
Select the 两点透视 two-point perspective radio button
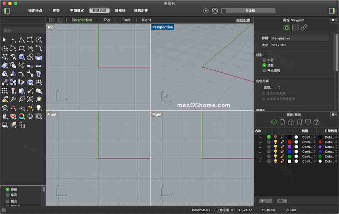(x=264, y=70)
